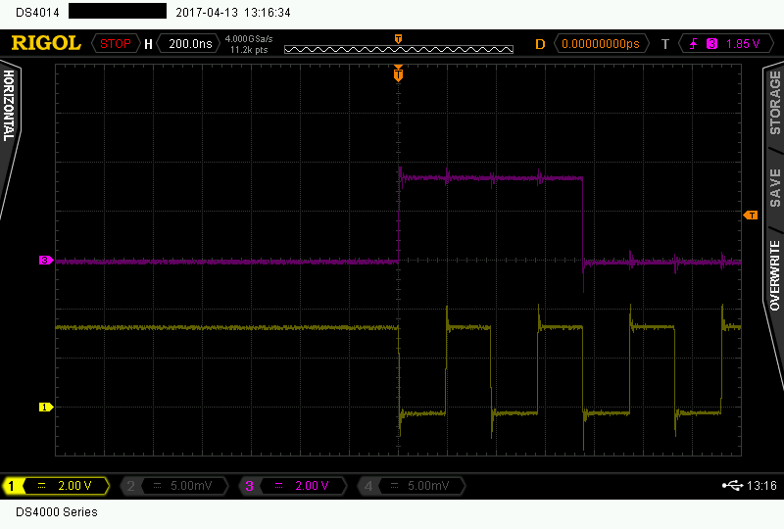784x529 pixels.
Task: Select the 1.85 V trigger level value
Action: [743, 44]
